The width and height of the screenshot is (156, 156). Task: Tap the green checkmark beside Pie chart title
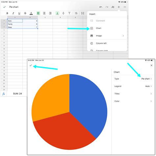click(4, 7)
